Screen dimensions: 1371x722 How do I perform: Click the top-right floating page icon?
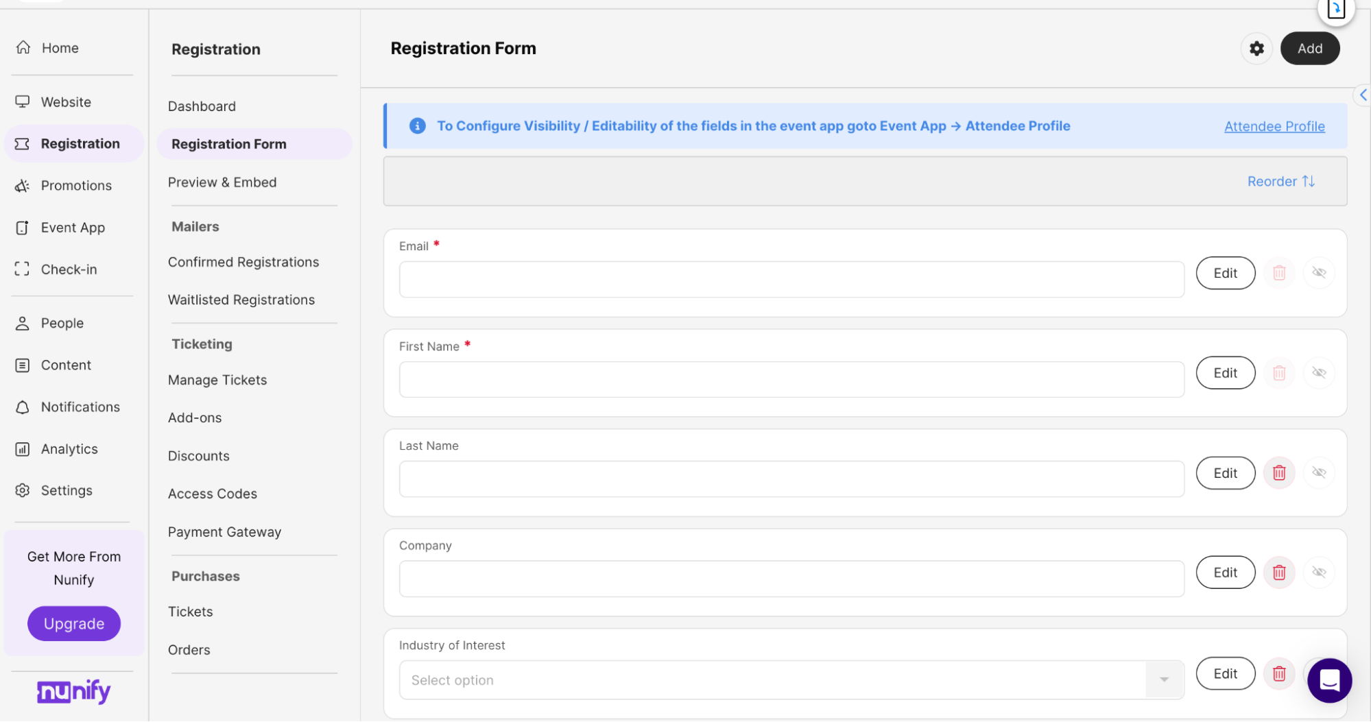pos(1336,10)
